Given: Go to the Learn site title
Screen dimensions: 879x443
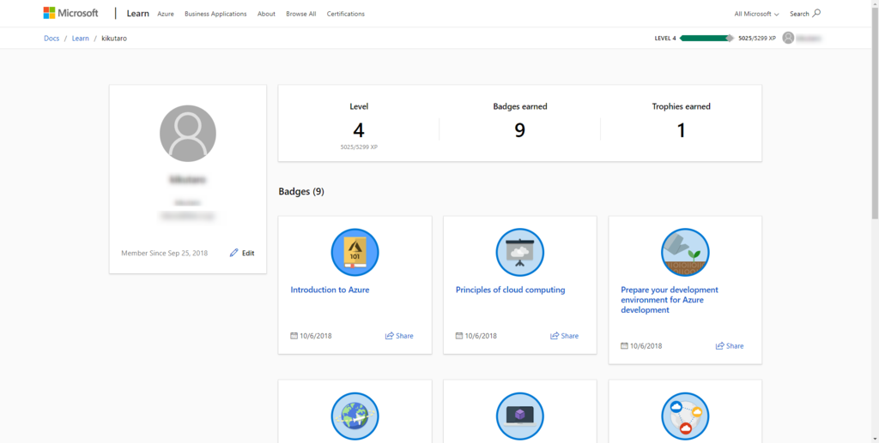Looking at the screenshot, I should [138, 13].
